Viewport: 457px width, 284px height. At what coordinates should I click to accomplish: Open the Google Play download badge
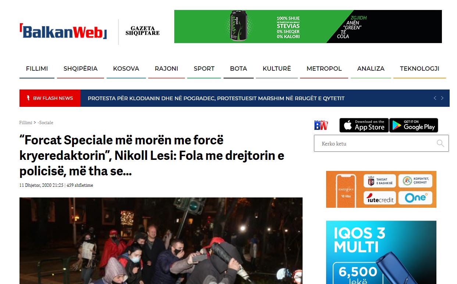(414, 125)
